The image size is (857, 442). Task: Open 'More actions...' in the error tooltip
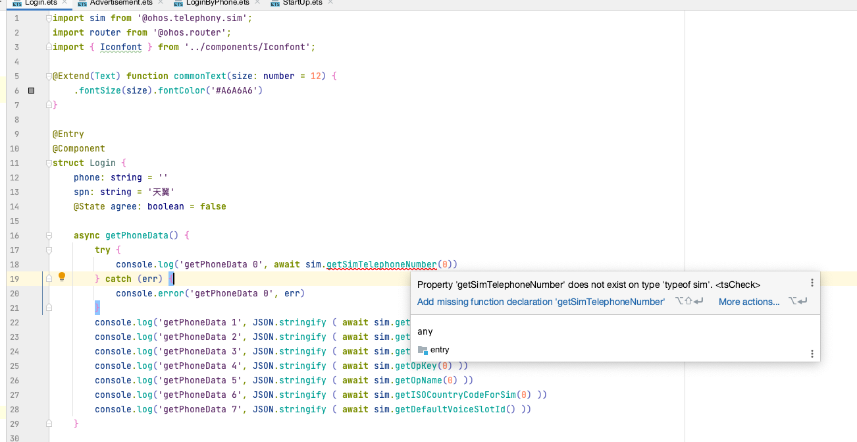click(749, 302)
